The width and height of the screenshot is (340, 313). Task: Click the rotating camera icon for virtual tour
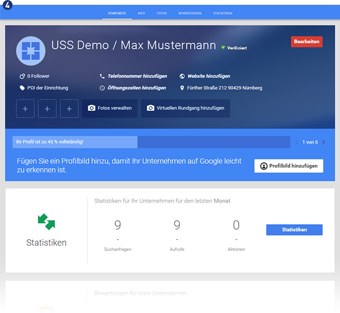coord(151,108)
